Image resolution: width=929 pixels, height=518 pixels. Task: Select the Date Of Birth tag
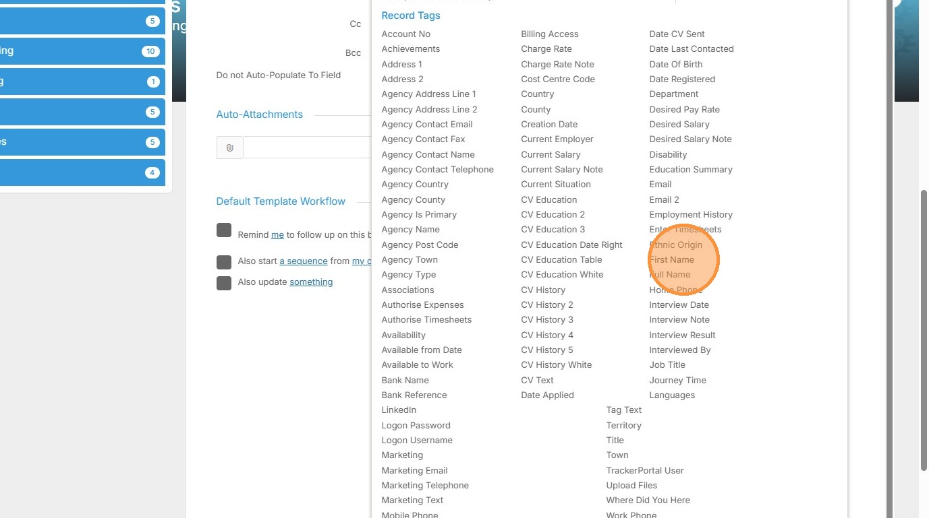coord(676,65)
